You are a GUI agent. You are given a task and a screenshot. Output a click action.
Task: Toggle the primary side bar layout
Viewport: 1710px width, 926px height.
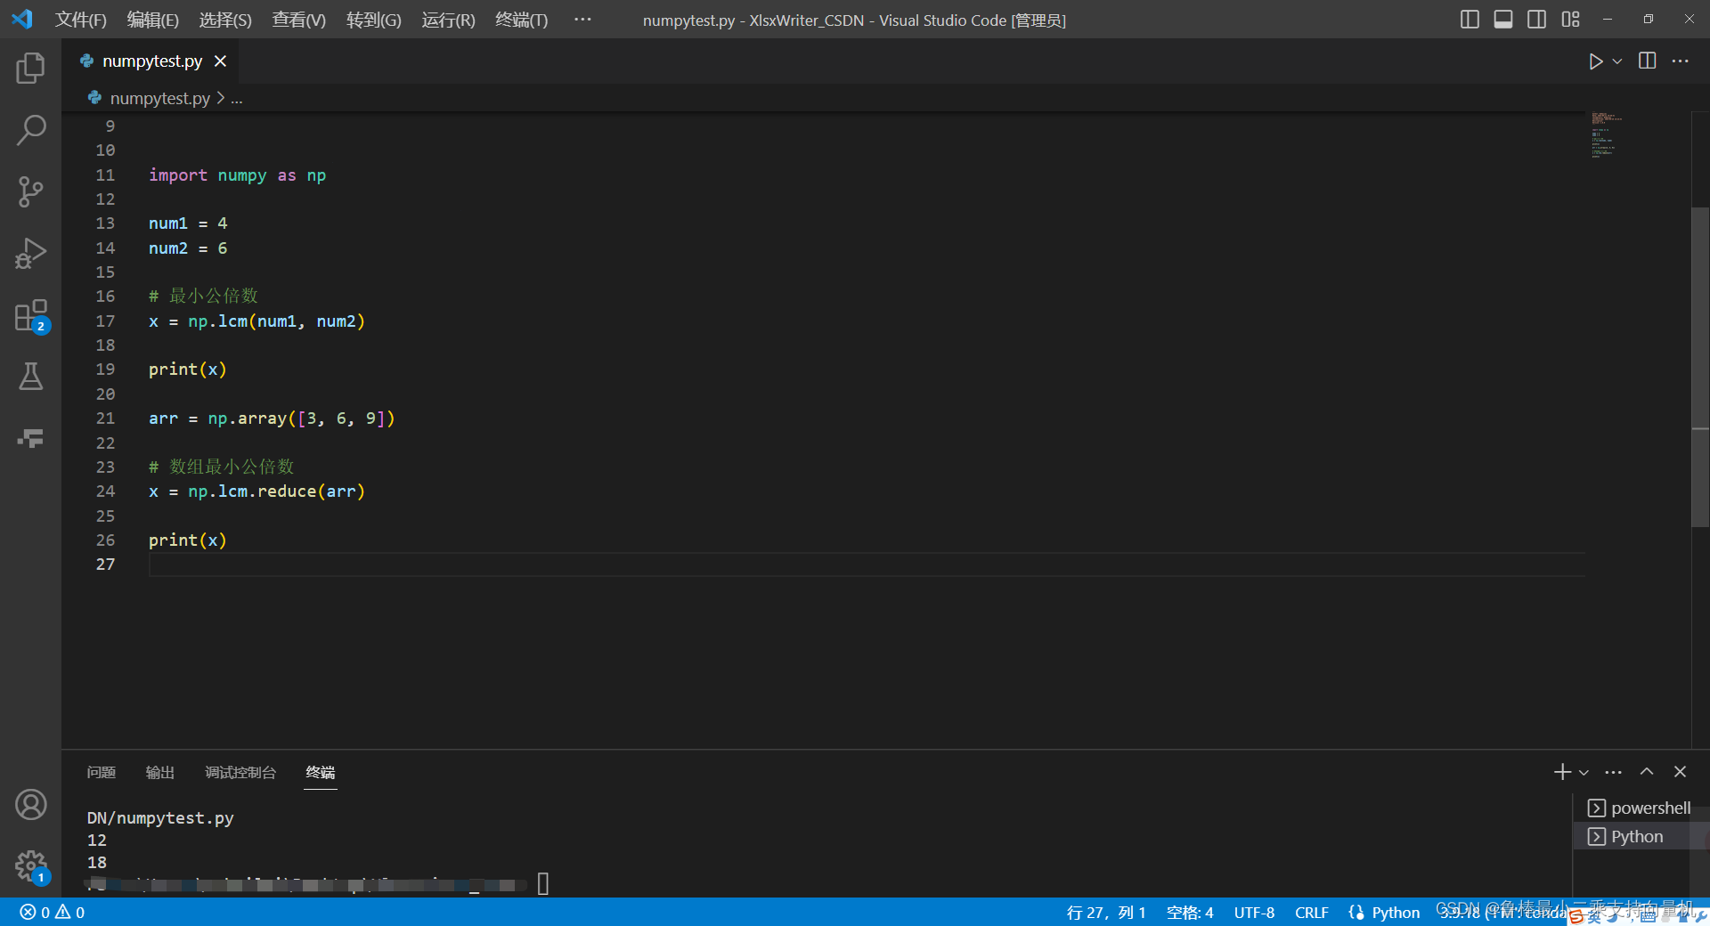[x=1470, y=19]
